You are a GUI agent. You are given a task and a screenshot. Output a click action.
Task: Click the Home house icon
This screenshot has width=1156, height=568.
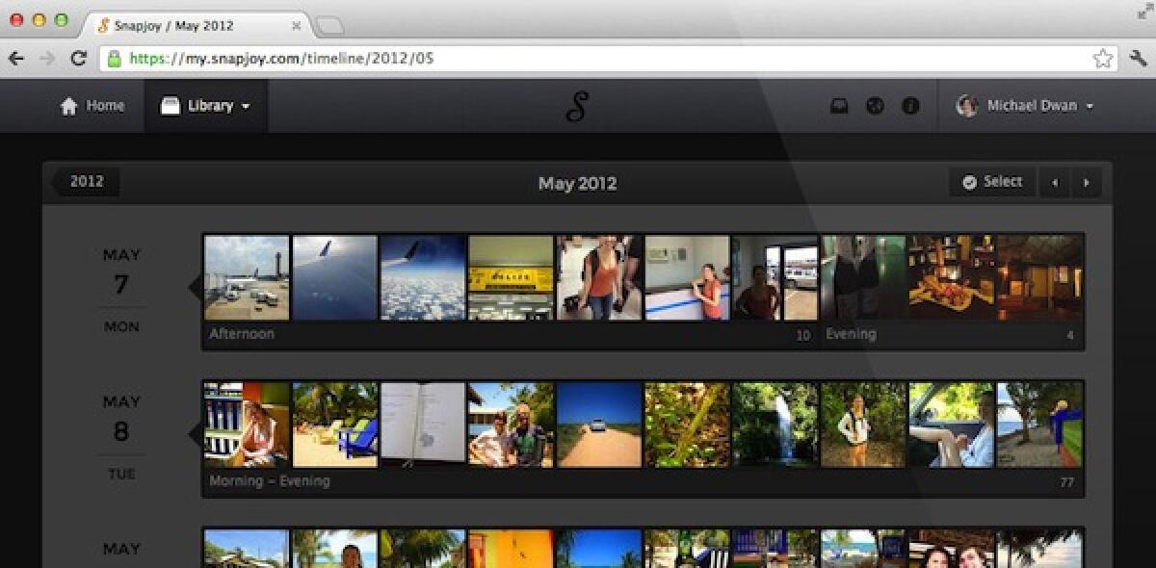68,106
